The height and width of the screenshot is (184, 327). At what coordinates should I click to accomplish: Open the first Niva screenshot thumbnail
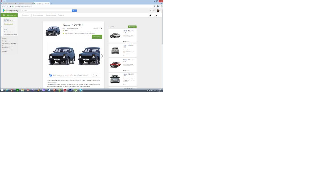[62, 56]
